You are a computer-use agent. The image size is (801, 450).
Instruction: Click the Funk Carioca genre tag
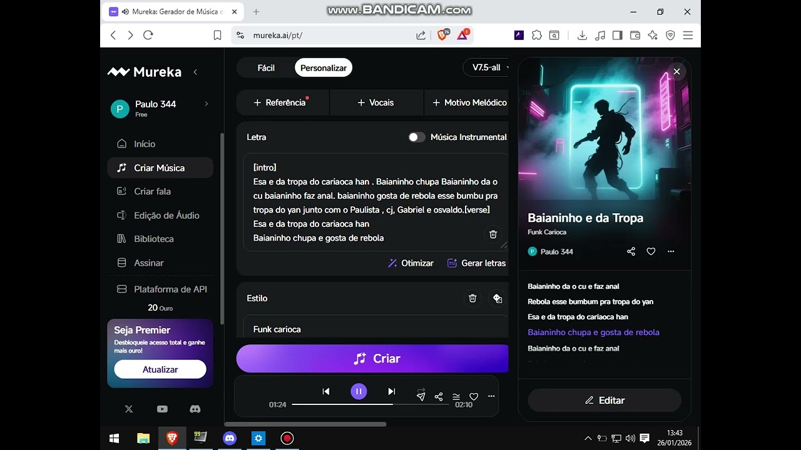pyautogui.click(x=547, y=232)
